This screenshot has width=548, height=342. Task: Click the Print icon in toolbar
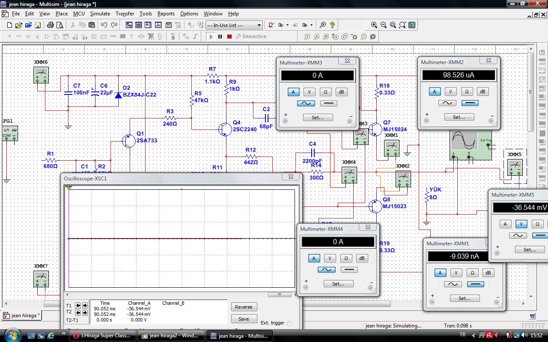coord(51,25)
